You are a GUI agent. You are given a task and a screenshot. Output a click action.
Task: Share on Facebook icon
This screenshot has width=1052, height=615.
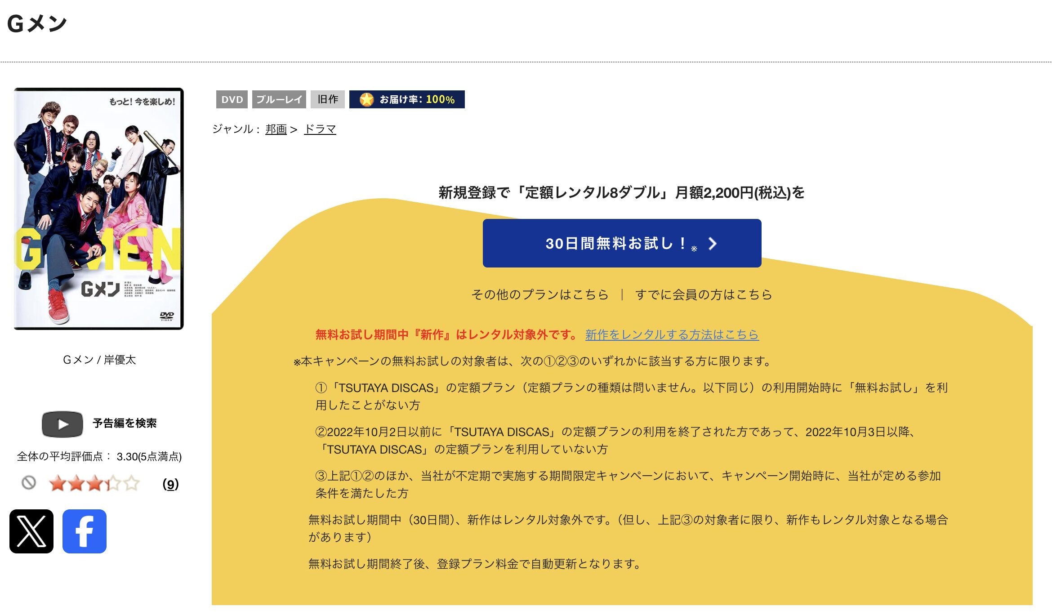(85, 531)
